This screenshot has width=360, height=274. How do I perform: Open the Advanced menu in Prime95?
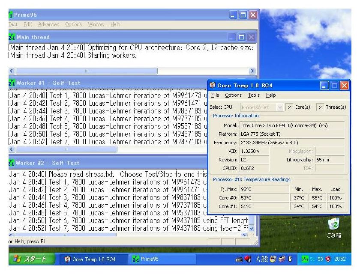tap(49, 24)
